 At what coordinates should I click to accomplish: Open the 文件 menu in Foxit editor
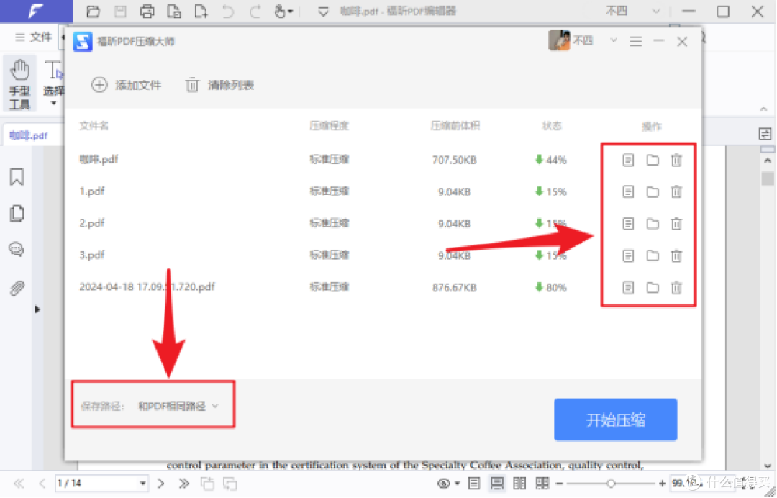tap(34, 37)
